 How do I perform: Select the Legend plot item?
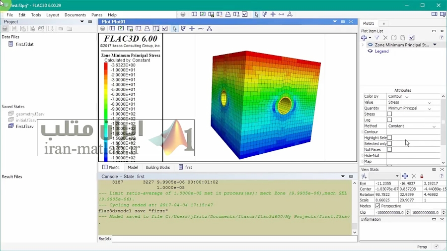pyautogui.click(x=381, y=51)
